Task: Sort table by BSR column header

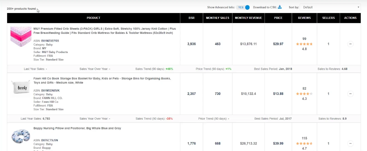Action: coord(191,18)
